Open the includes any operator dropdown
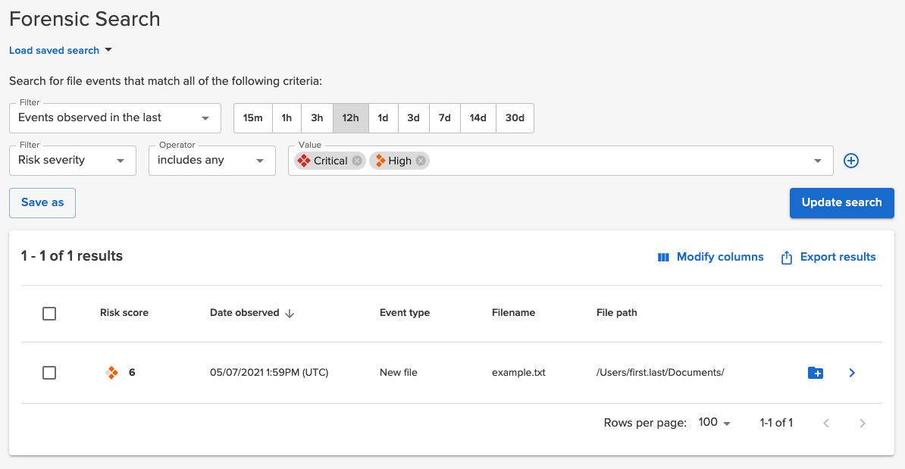This screenshot has width=905, height=469. coord(211,160)
